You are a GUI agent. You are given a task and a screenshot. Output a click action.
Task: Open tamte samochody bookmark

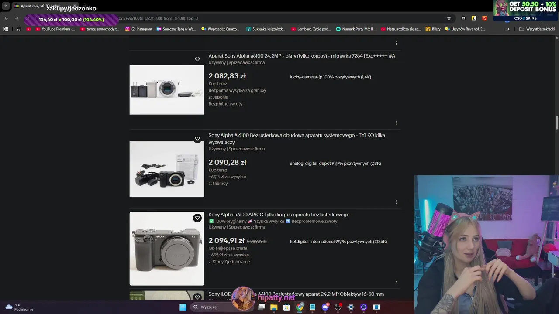pos(100,29)
